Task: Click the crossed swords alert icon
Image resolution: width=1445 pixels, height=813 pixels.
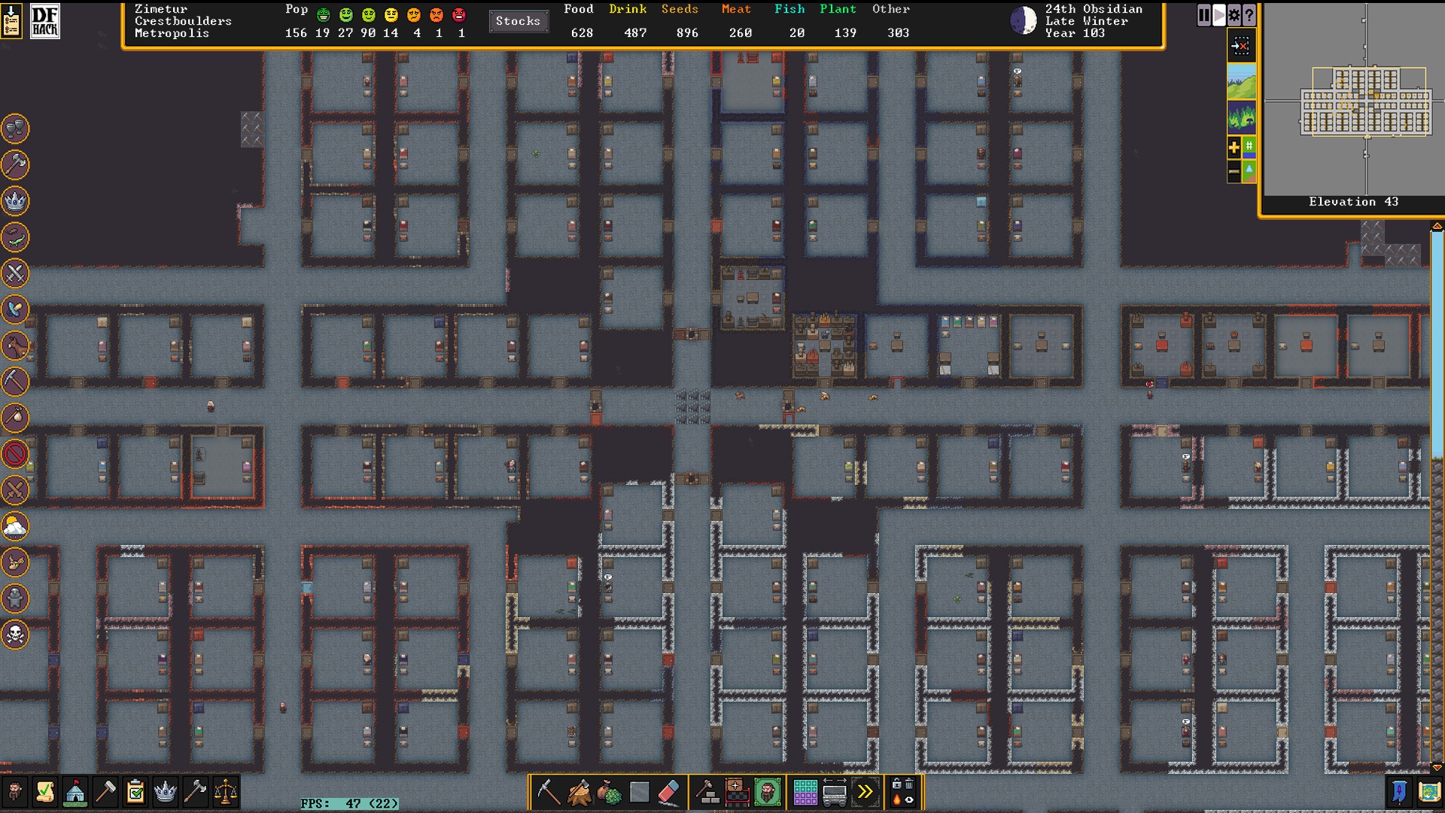Action: click(x=15, y=273)
